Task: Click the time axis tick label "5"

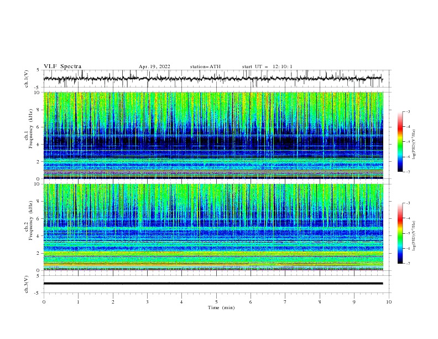Action: click(x=216, y=302)
